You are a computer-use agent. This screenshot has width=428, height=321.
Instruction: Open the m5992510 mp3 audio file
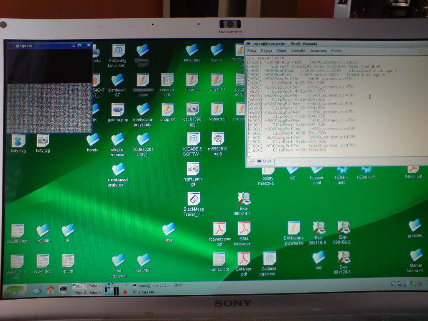[218, 139]
